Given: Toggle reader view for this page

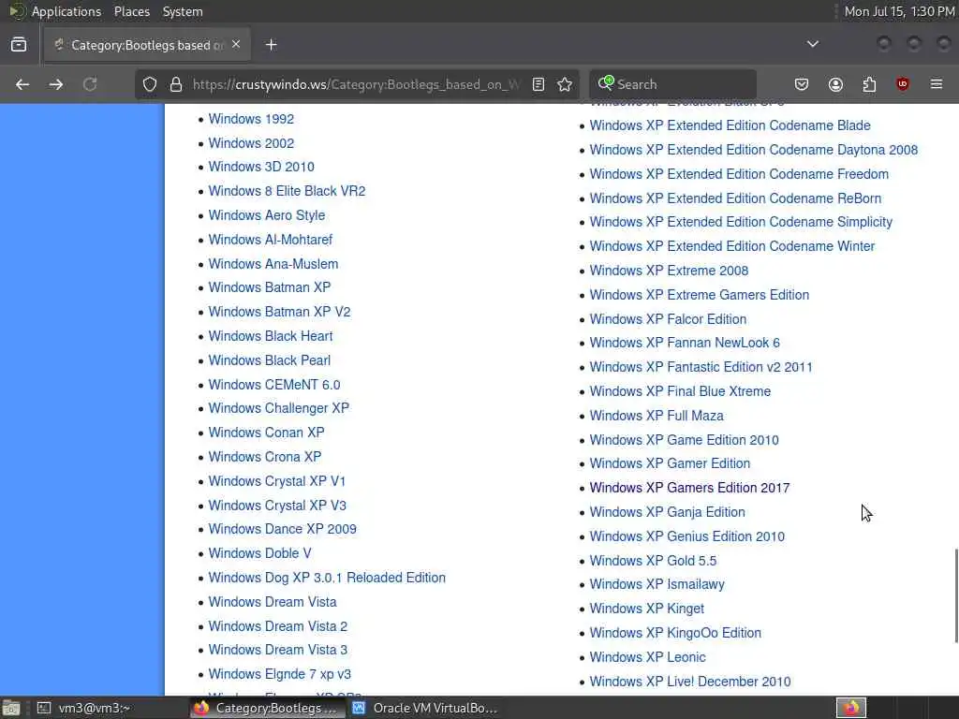Looking at the screenshot, I should tap(539, 84).
